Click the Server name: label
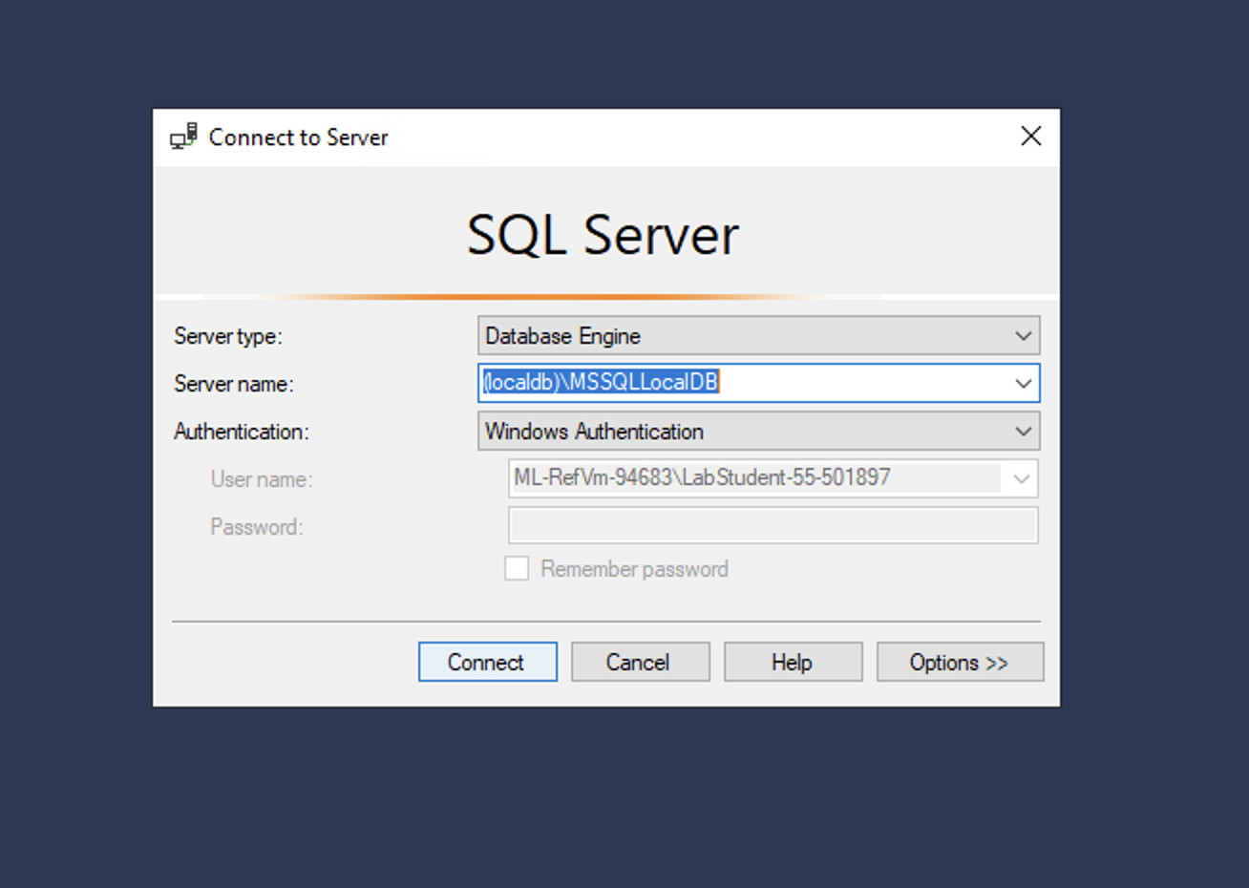 [x=233, y=384]
